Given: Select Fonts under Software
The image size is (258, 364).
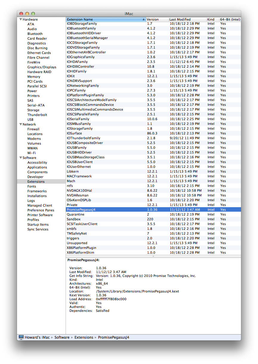Looking at the screenshot, I should [32, 186].
